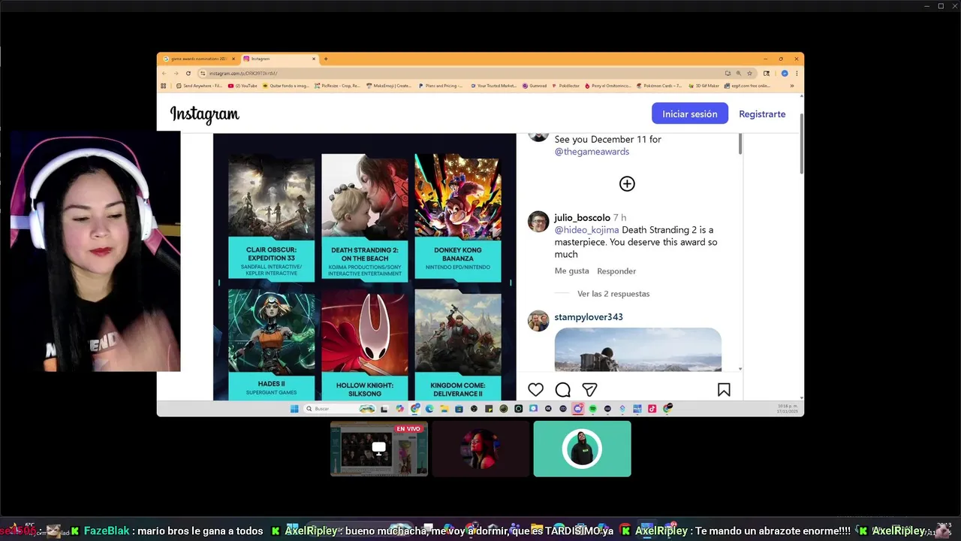Open the Spotify taskbar icon
961x541 pixels.
593,409
